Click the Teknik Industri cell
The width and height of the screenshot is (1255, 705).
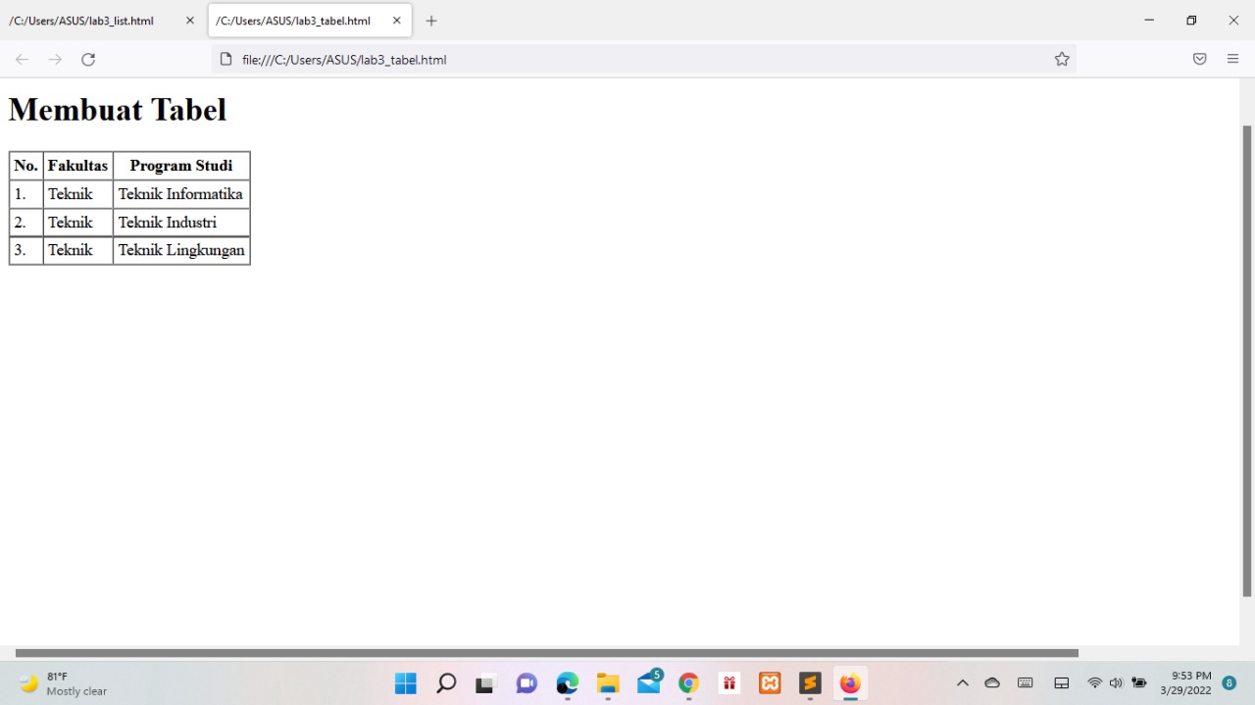pos(181,223)
